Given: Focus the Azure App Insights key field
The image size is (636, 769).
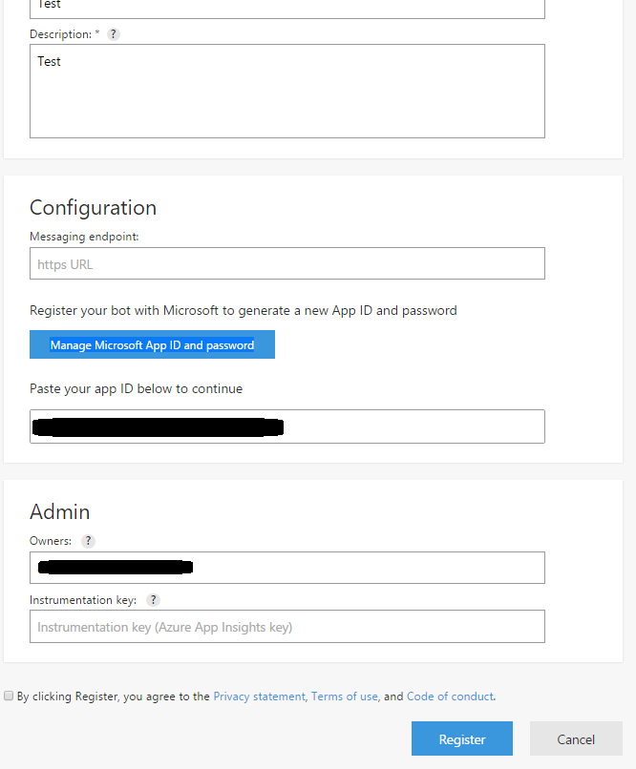Looking at the screenshot, I should coord(286,627).
